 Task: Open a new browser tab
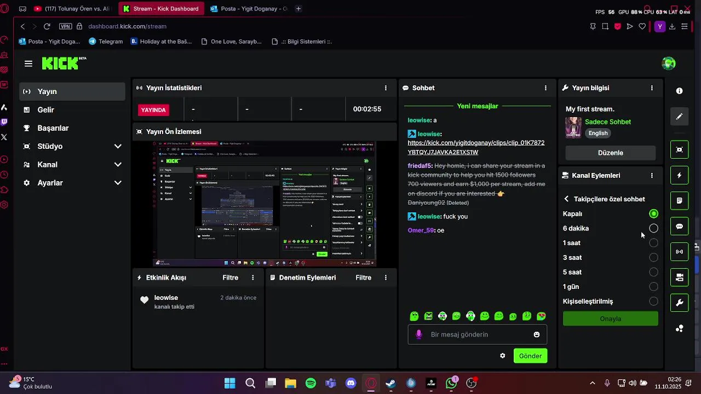coord(298,9)
